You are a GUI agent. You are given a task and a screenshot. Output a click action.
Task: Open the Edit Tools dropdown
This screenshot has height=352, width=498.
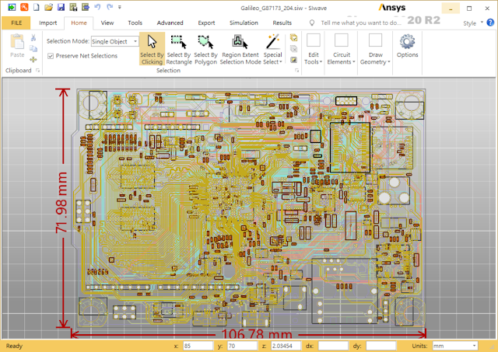pyautogui.click(x=313, y=49)
